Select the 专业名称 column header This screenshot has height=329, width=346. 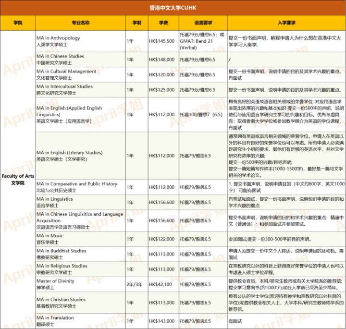[x=81, y=23]
